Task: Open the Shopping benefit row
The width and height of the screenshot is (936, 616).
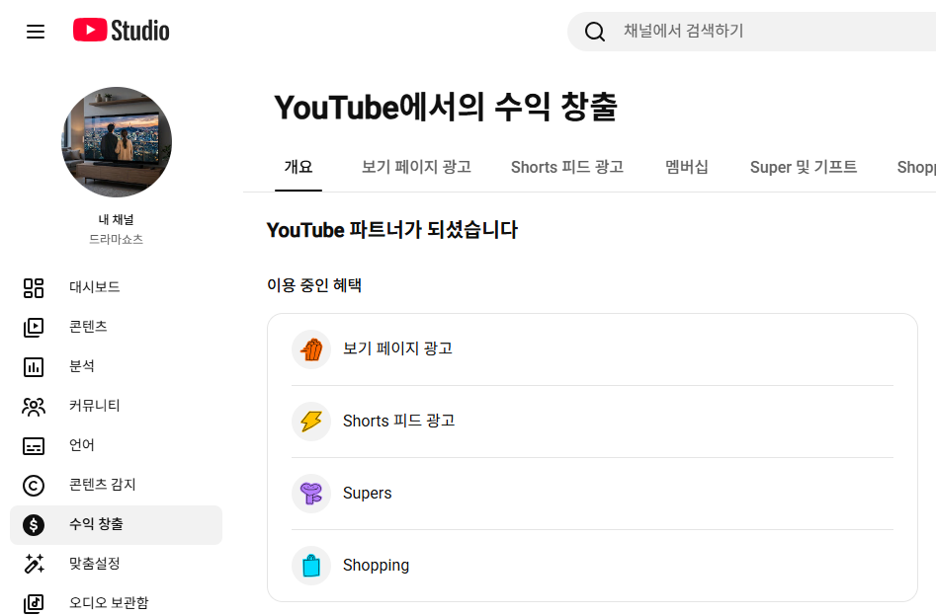Action: (592, 566)
